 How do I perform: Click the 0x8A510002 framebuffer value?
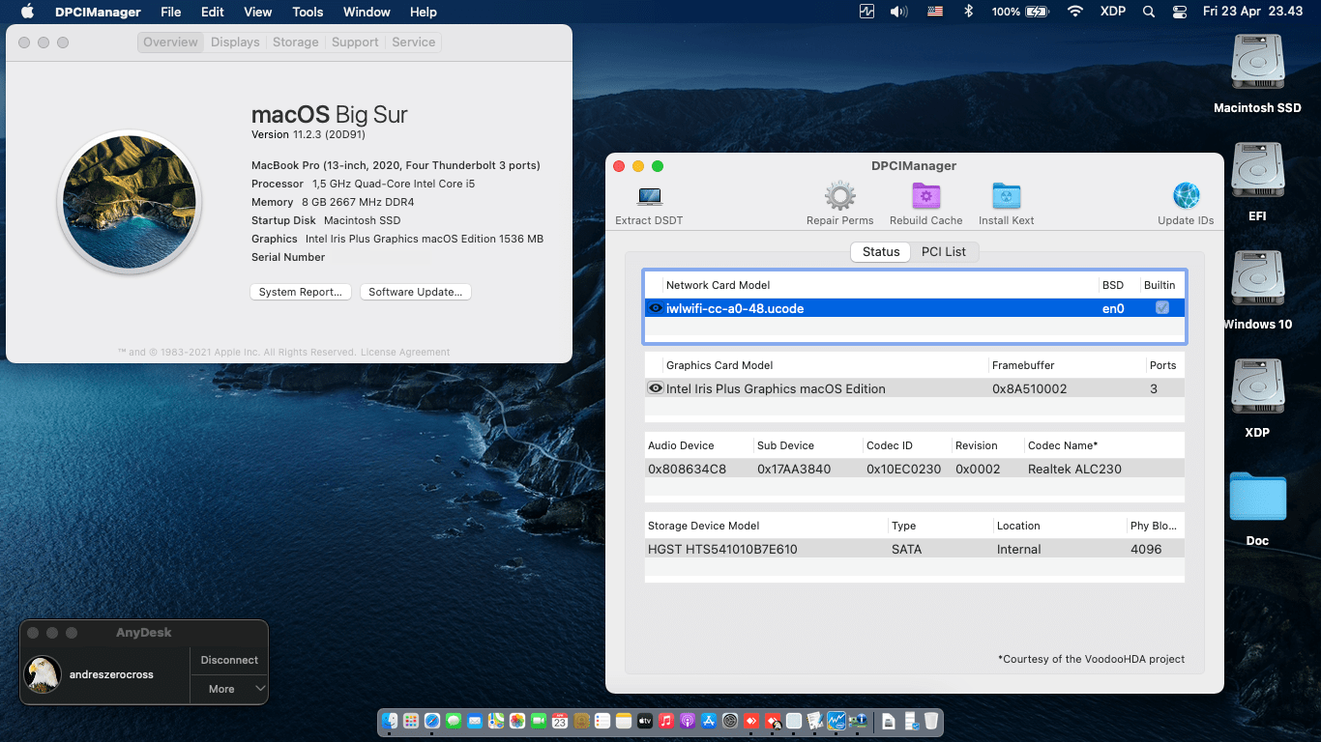(x=1030, y=388)
